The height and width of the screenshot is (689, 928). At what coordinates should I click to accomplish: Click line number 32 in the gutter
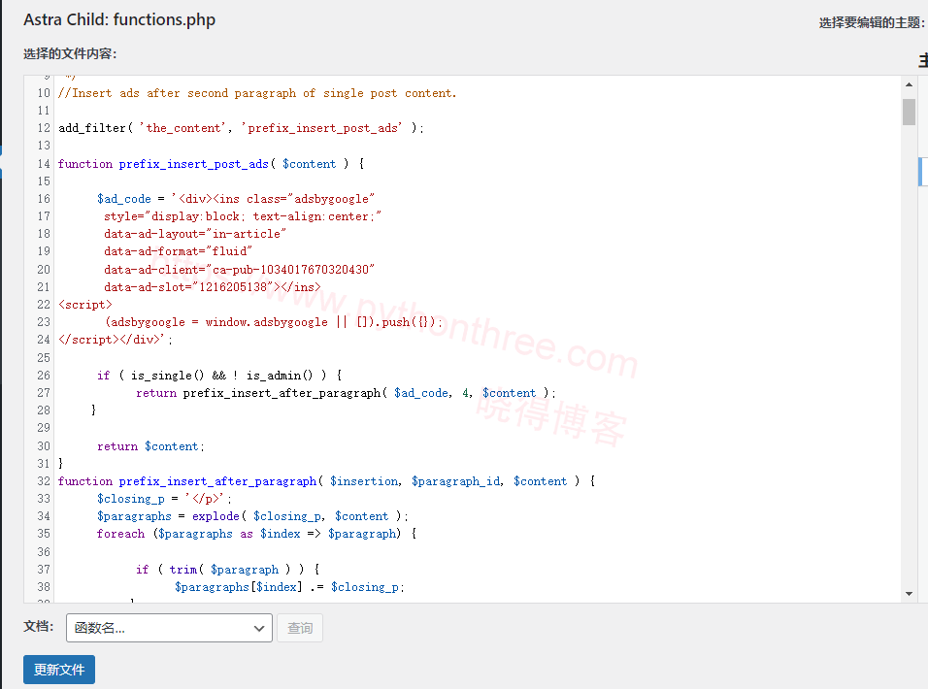coord(44,480)
